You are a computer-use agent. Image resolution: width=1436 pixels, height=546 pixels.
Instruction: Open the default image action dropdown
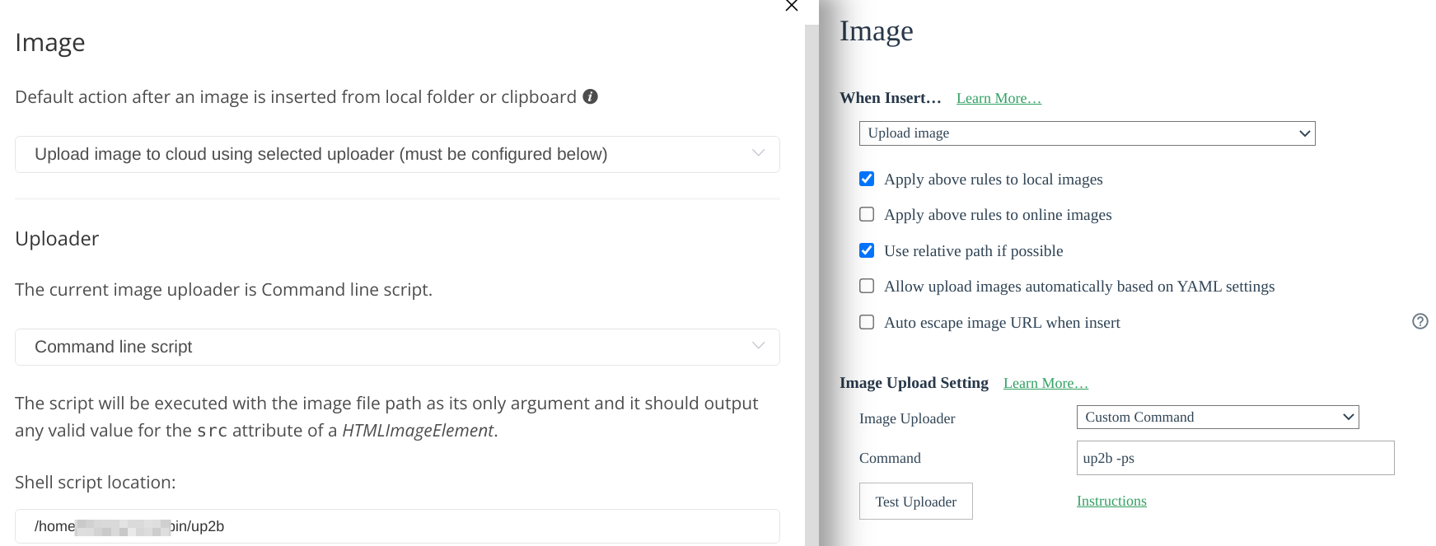click(397, 154)
